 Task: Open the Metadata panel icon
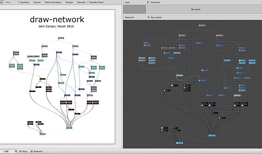tap(149, 2)
